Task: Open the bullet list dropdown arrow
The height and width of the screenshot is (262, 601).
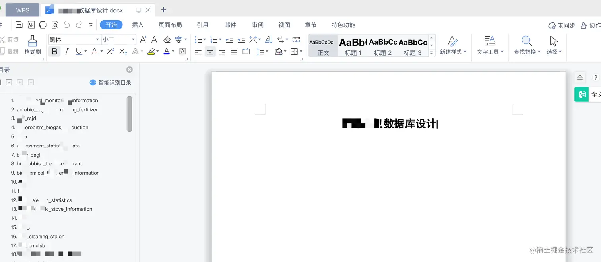Action: 204,40
